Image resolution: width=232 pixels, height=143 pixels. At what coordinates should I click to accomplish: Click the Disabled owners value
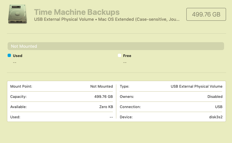(214, 97)
